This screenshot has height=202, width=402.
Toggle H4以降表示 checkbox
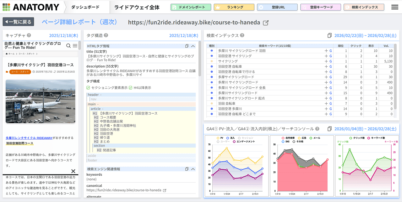pos(131,88)
